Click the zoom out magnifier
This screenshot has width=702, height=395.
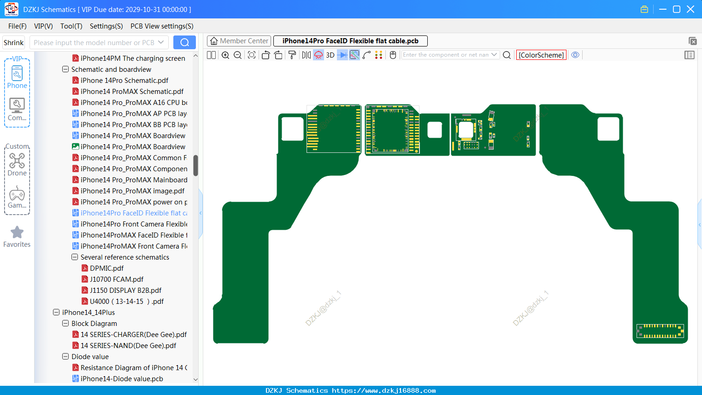(238, 55)
